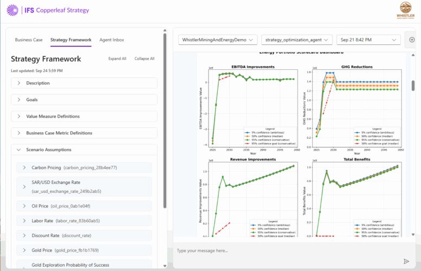Open the WhistlerMiningAndEnergyDemo dropdown

[217, 40]
